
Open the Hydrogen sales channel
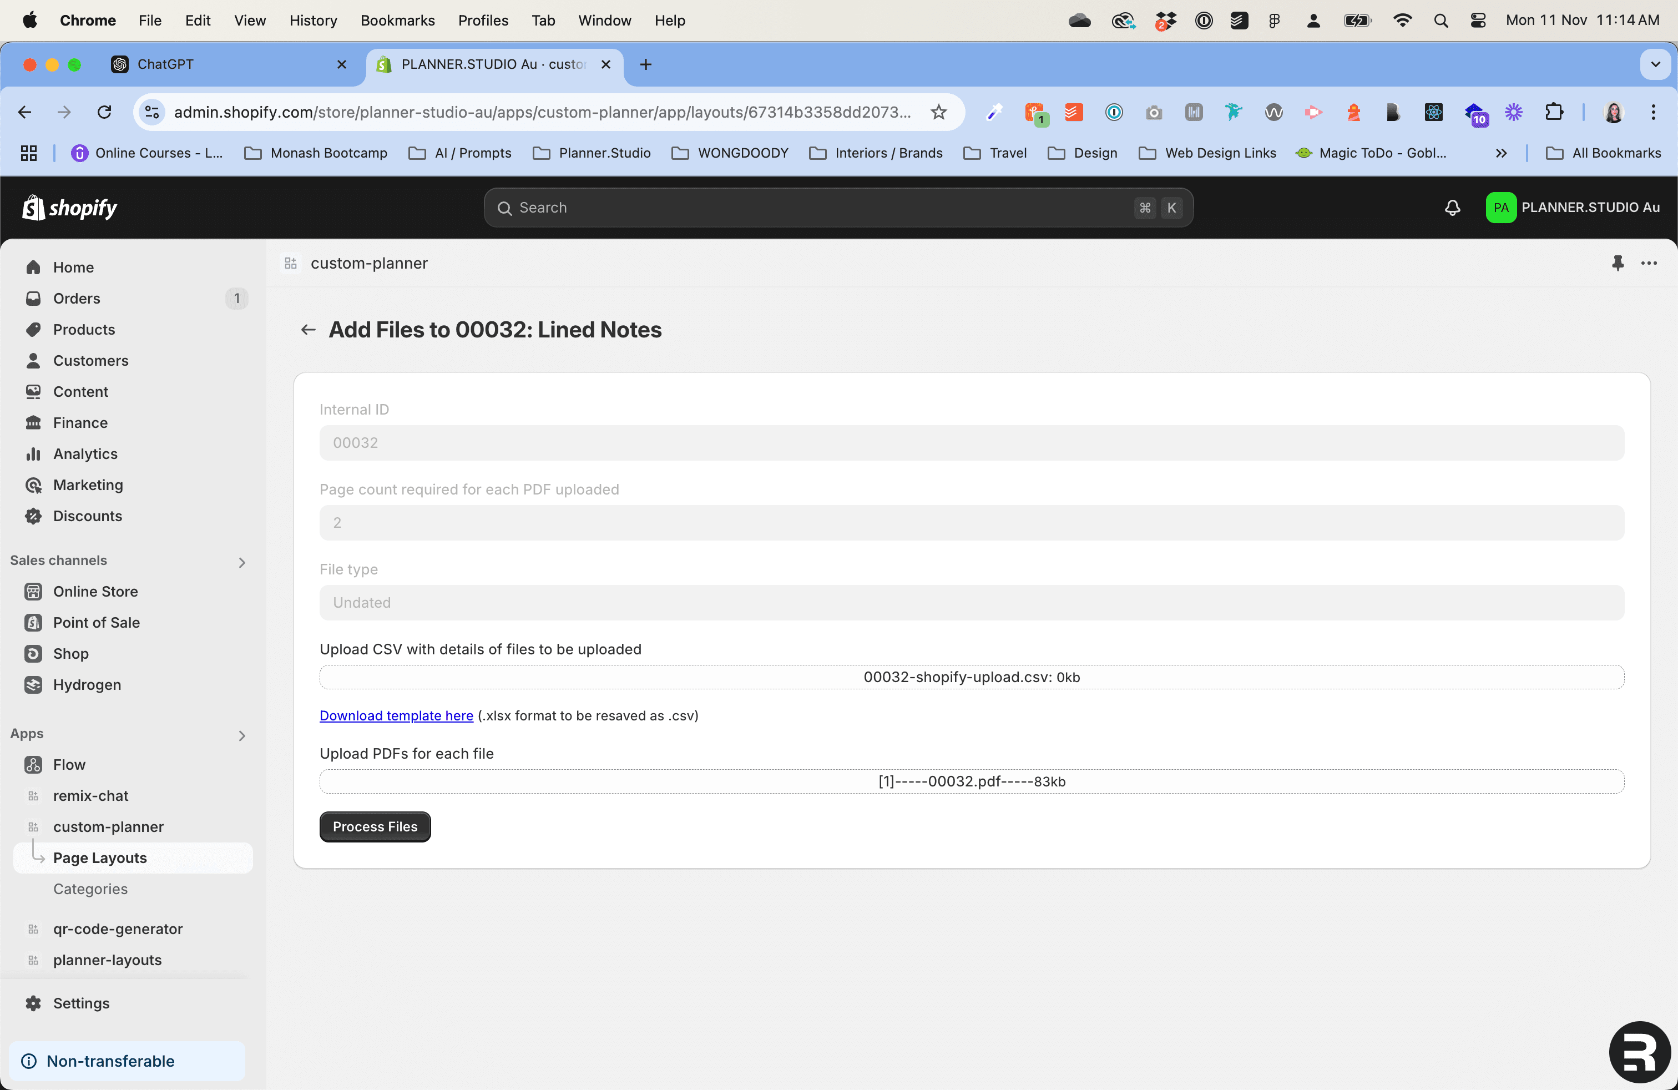point(88,684)
